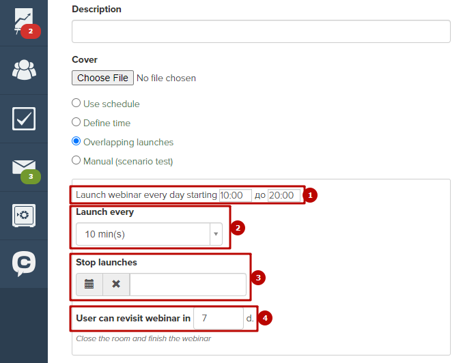Open the users group sidebar icon

click(x=24, y=70)
